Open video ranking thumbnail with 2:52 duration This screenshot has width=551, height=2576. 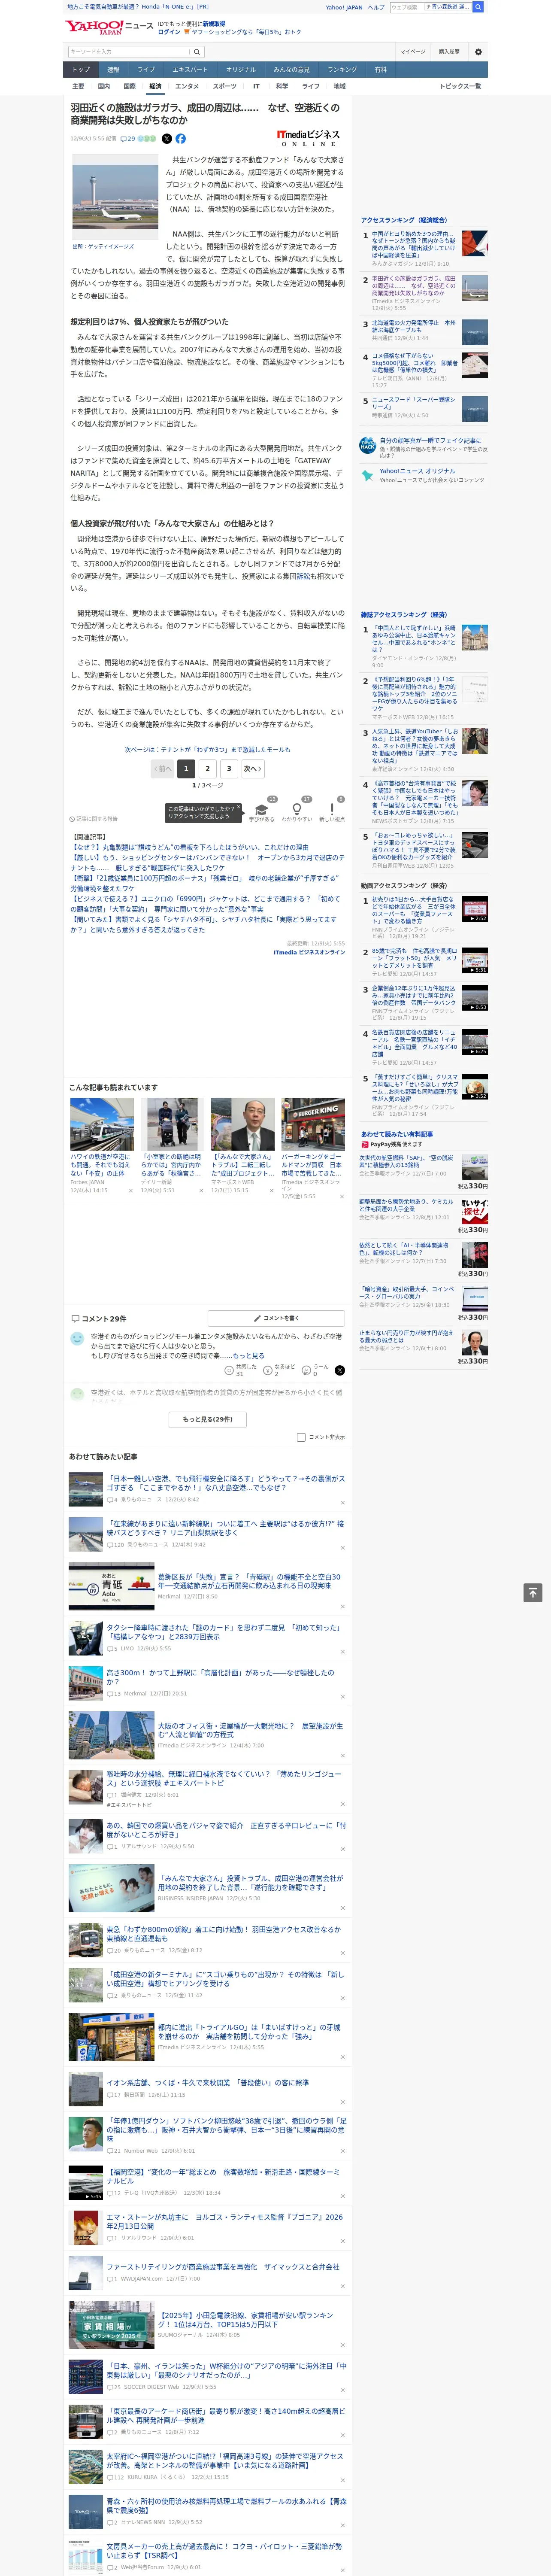click(x=474, y=908)
